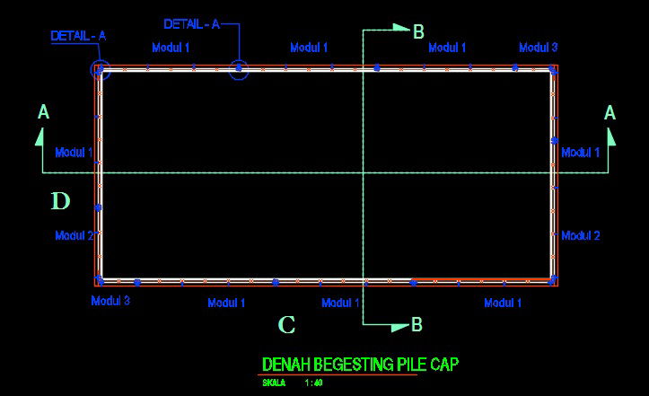The image size is (649, 396).
Task: Click section letter A on the side opposite D
Action: (610, 113)
